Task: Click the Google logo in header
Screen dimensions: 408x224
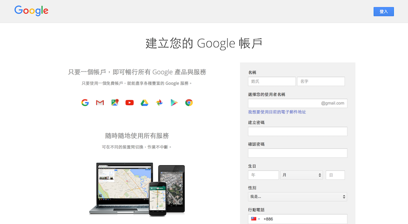Action: [x=31, y=11]
